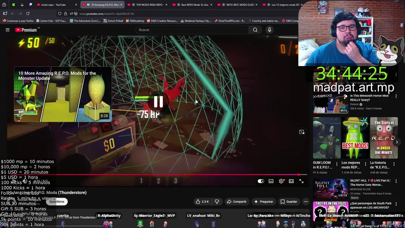The image size is (405, 228).
Task: Seek on the red video progress bar
Action: (157, 174)
